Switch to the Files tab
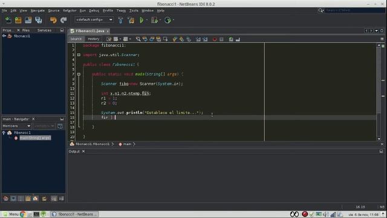 26,30
